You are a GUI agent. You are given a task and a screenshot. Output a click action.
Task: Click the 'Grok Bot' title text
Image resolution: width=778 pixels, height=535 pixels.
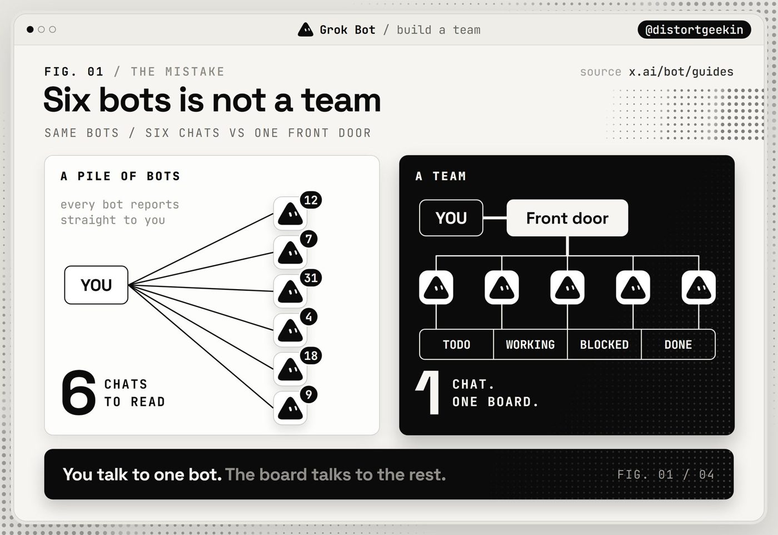(347, 30)
